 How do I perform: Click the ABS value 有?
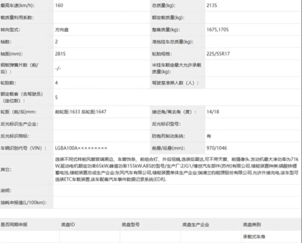pyautogui.click(x=209, y=136)
